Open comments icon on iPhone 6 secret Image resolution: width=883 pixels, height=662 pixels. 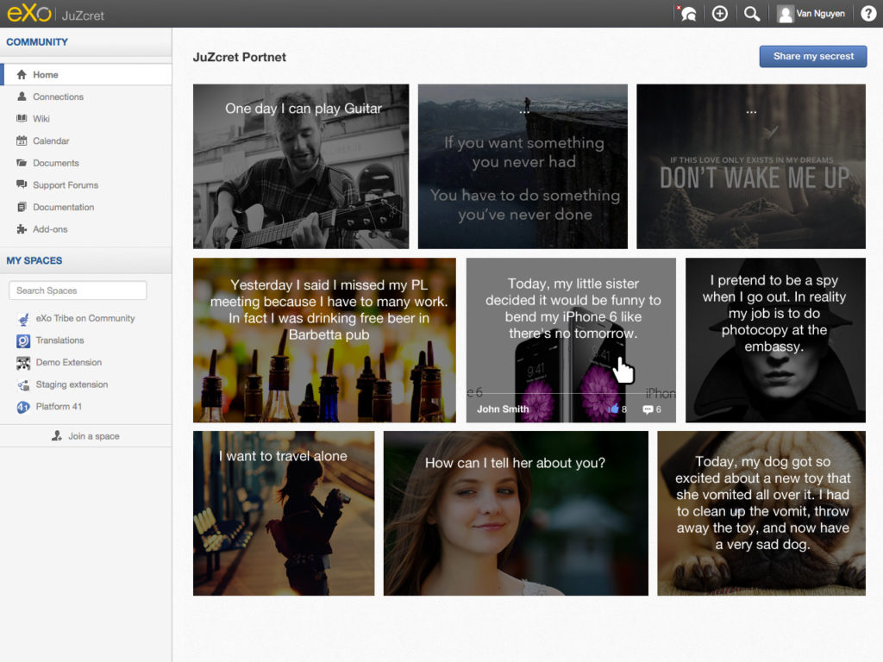[648, 409]
